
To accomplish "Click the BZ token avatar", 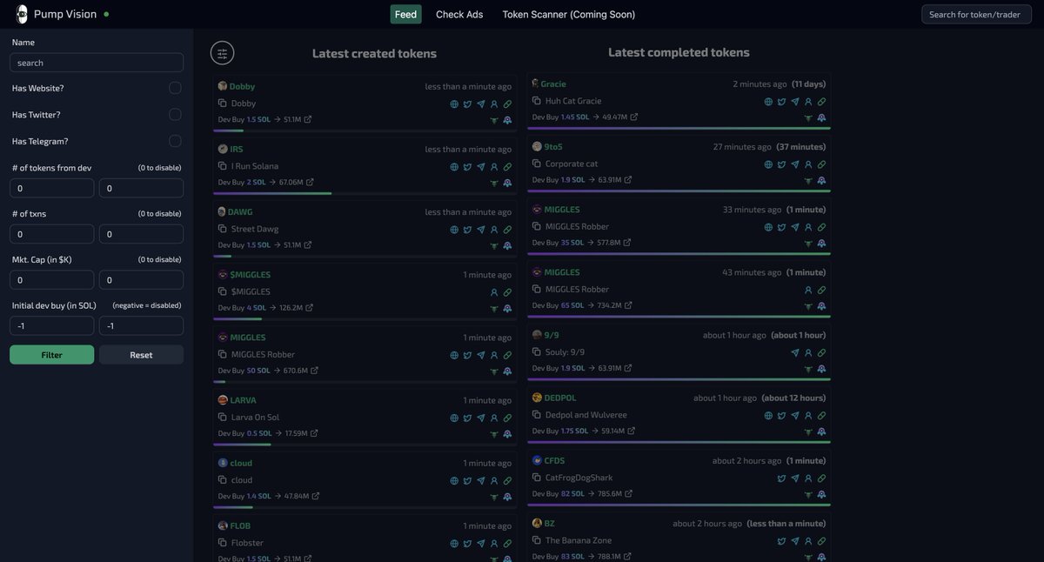I will (x=537, y=523).
